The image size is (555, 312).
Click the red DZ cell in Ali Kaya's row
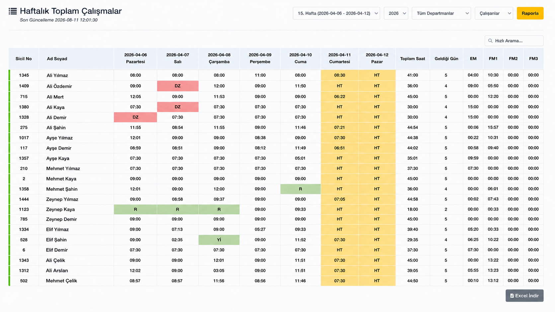[178, 107]
